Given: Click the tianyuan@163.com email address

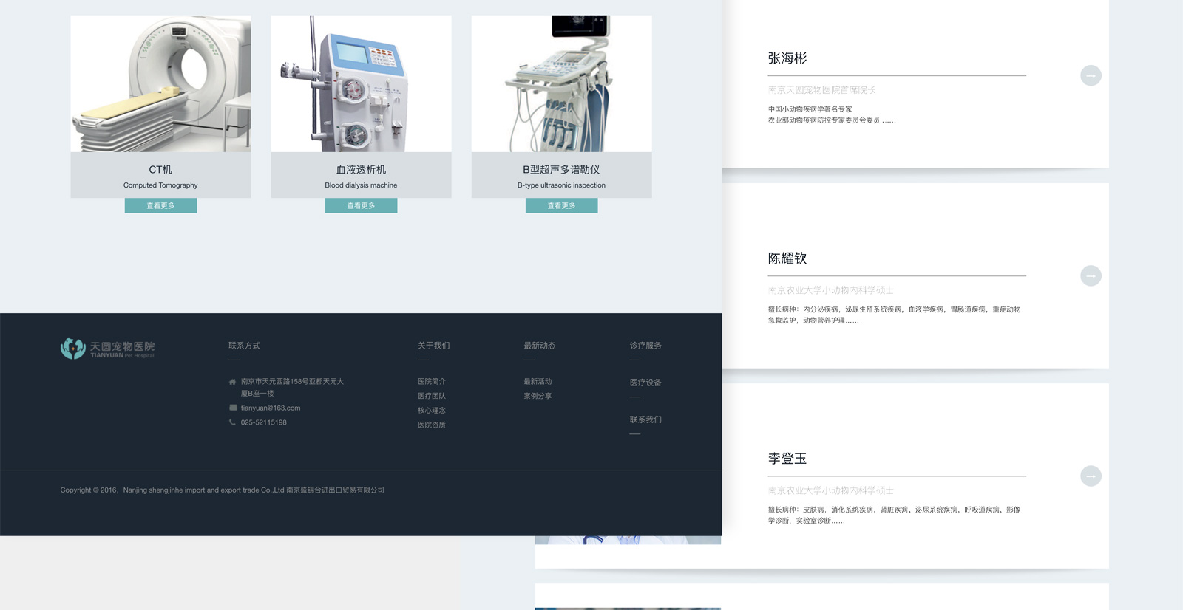Looking at the screenshot, I should (x=271, y=408).
